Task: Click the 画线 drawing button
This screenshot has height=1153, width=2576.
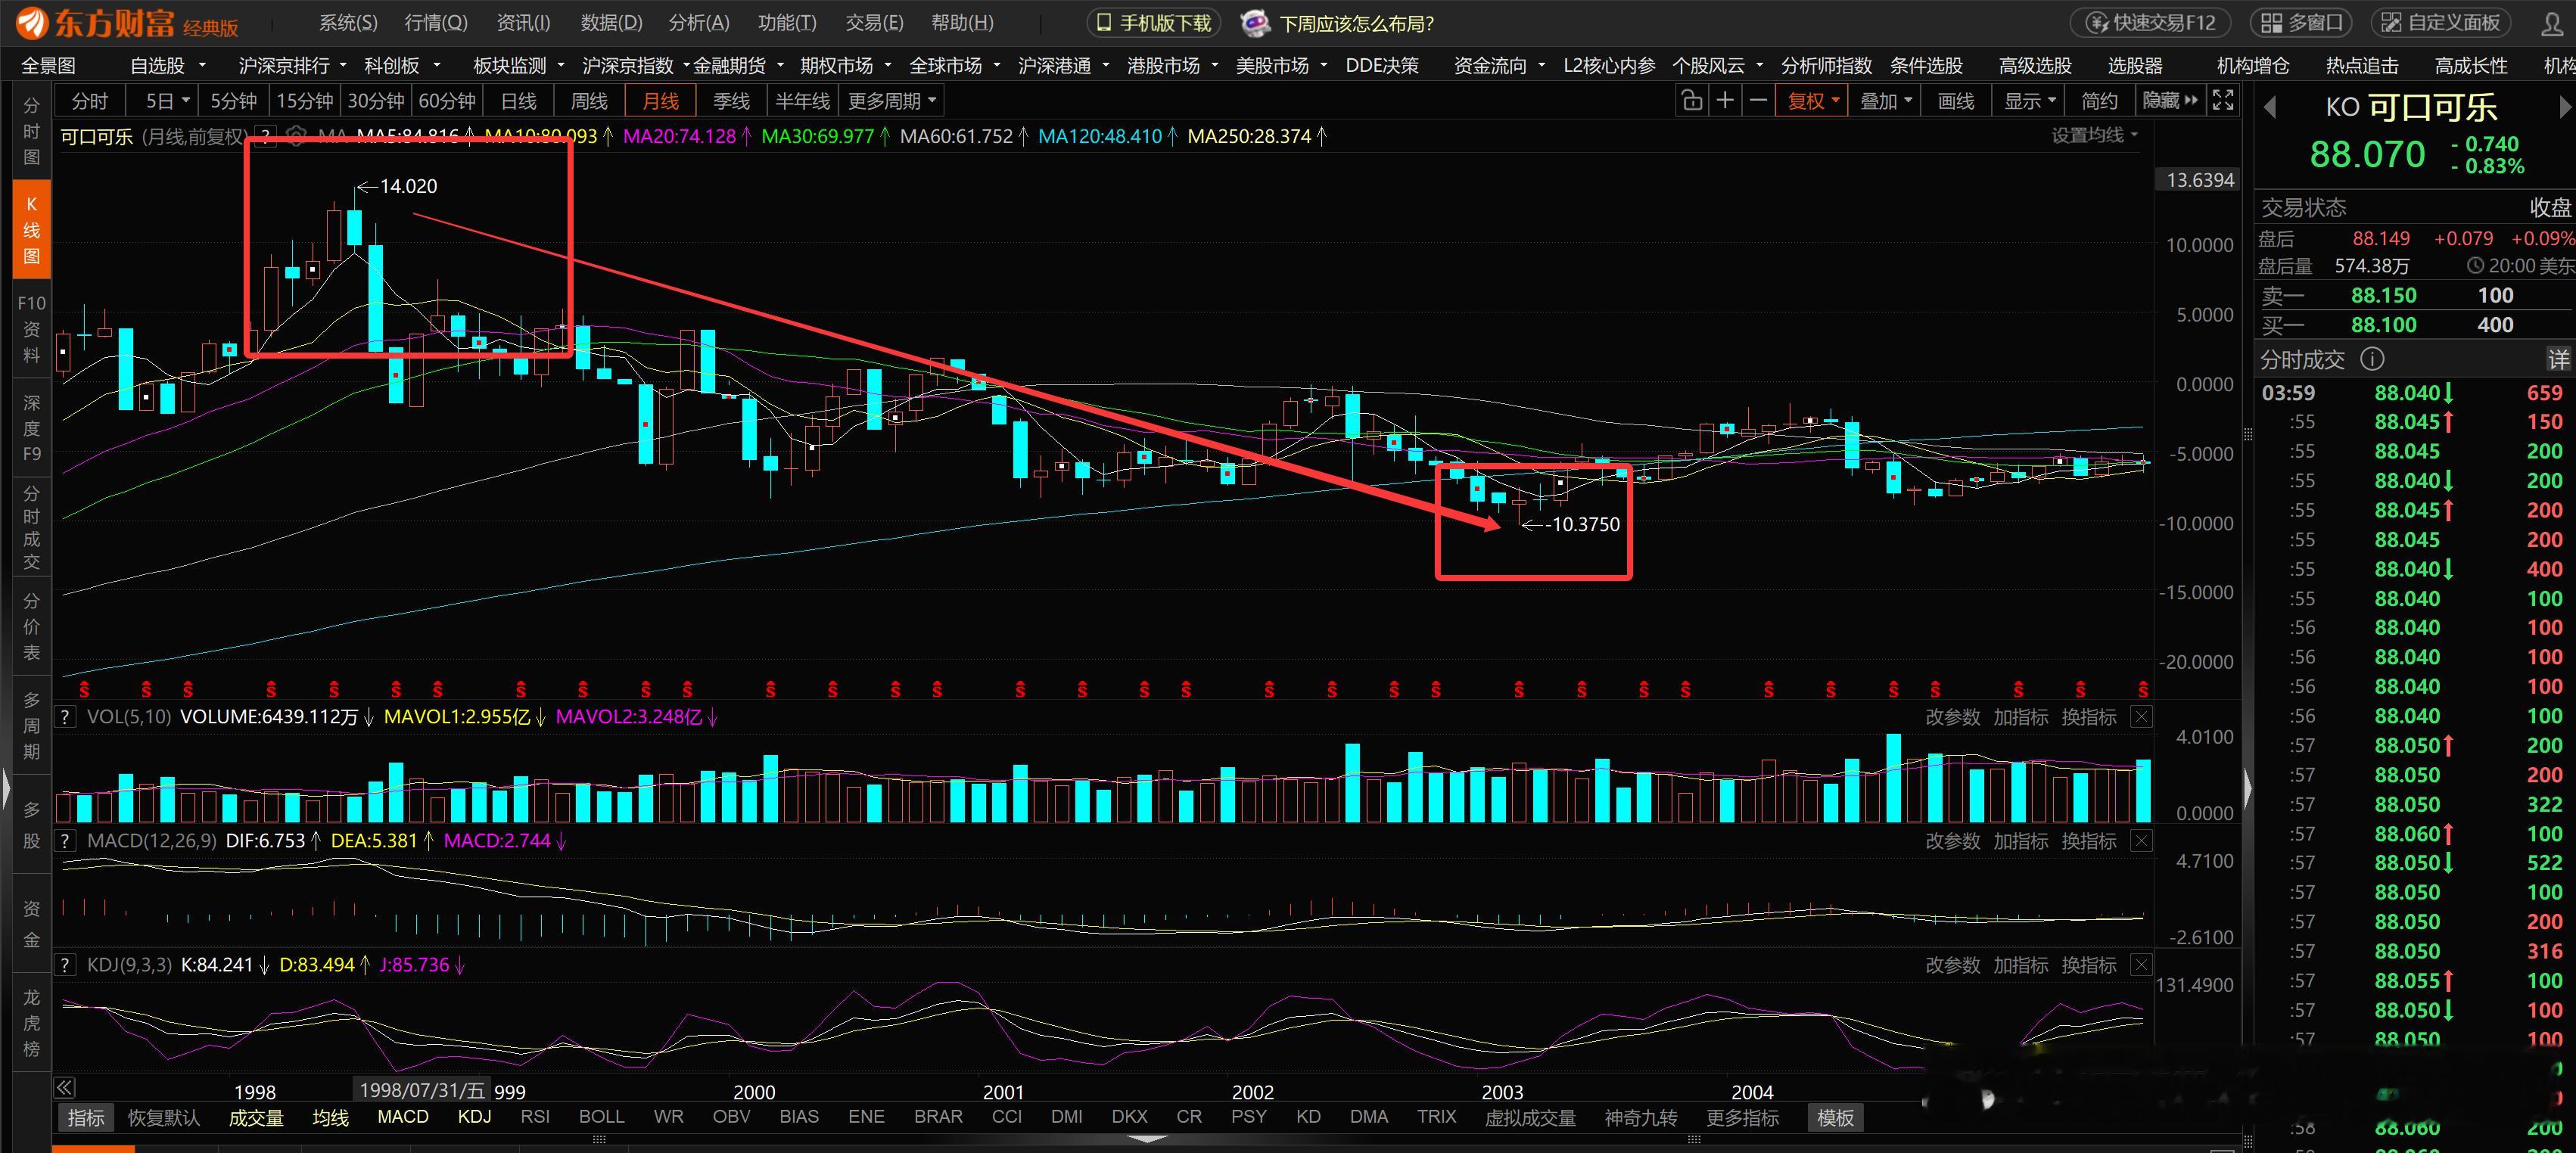Action: tap(1955, 101)
